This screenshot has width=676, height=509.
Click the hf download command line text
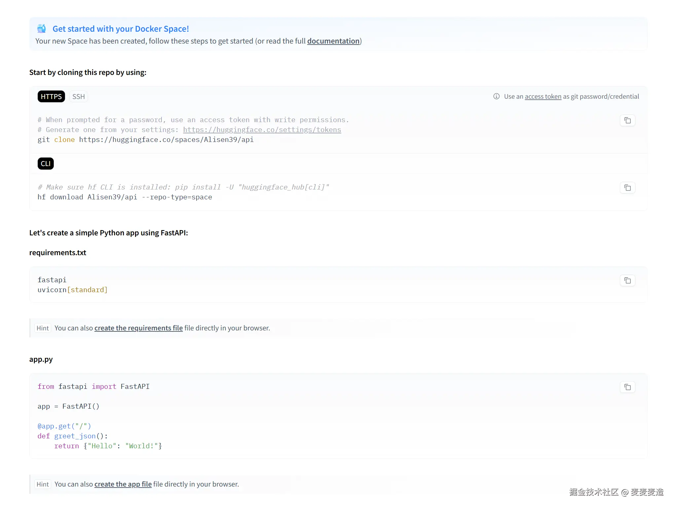(x=125, y=197)
